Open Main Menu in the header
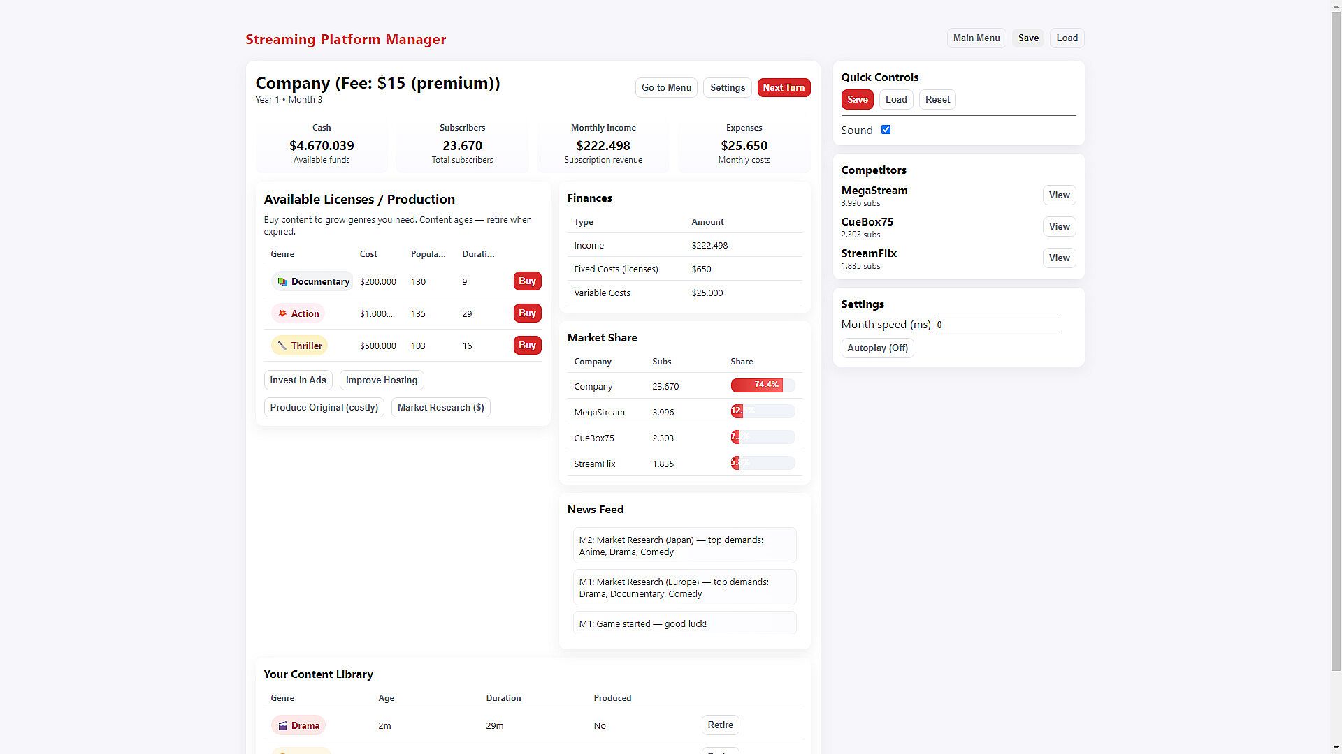 coord(976,38)
